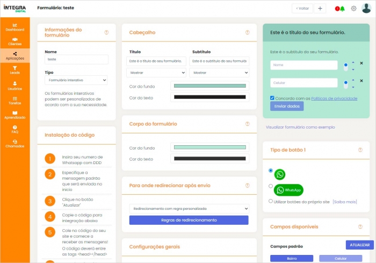Toggle the privacy policy agreement checkbox
This screenshot has height=263, width=376.
point(273,98)
